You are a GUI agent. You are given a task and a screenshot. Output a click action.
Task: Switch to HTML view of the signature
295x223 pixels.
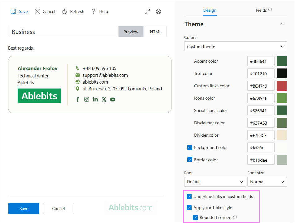click(x=155, y=31)
